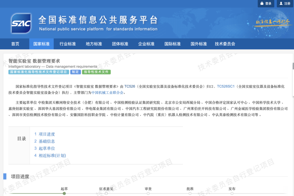294x196 pixels.
Task: Click the lock icon beside 登录
Action: tap(262, 3)
